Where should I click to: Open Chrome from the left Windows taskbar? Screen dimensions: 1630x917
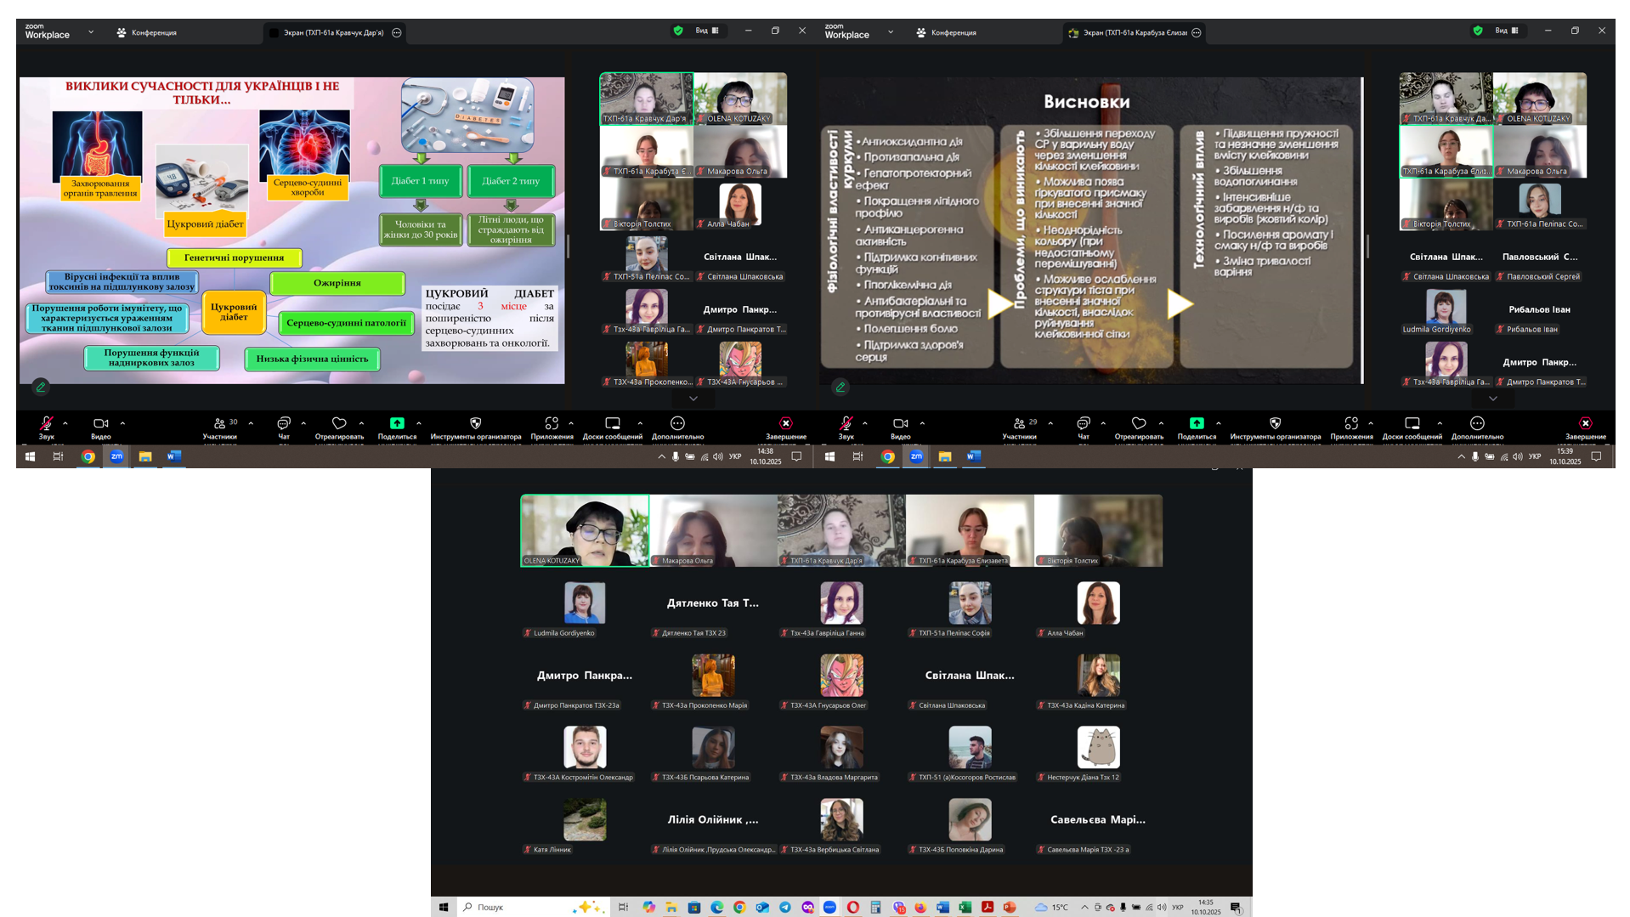88,456
